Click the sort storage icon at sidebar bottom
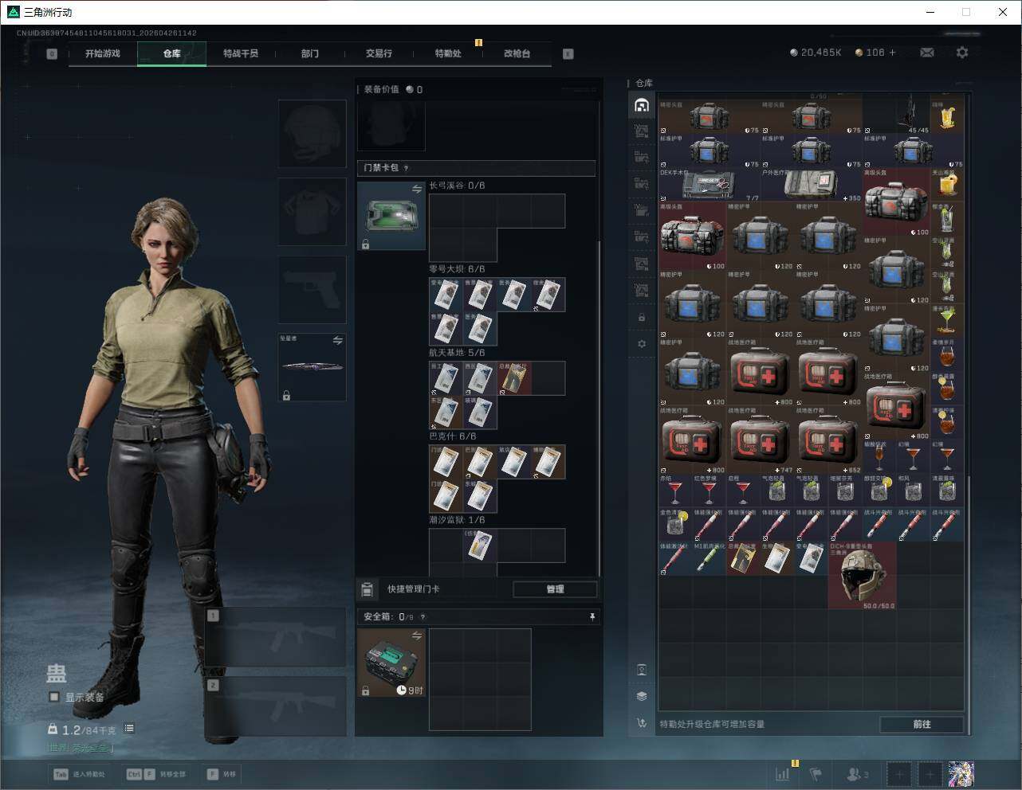Image resolution: width=1022 pixels, height=790 pixels. pyautogui.click(x=642, y=723)
